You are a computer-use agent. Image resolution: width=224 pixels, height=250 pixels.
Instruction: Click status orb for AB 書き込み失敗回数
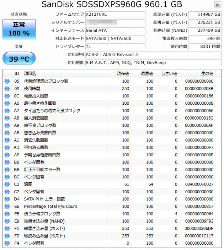[x=7, y=133]
